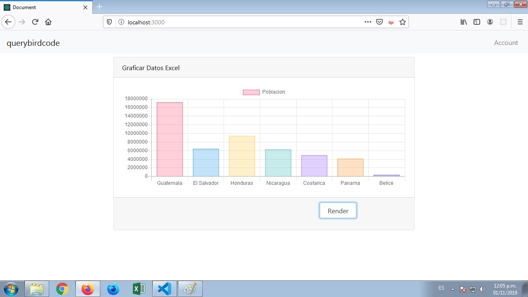Click the 18000000 axis value

click(136, 99)
